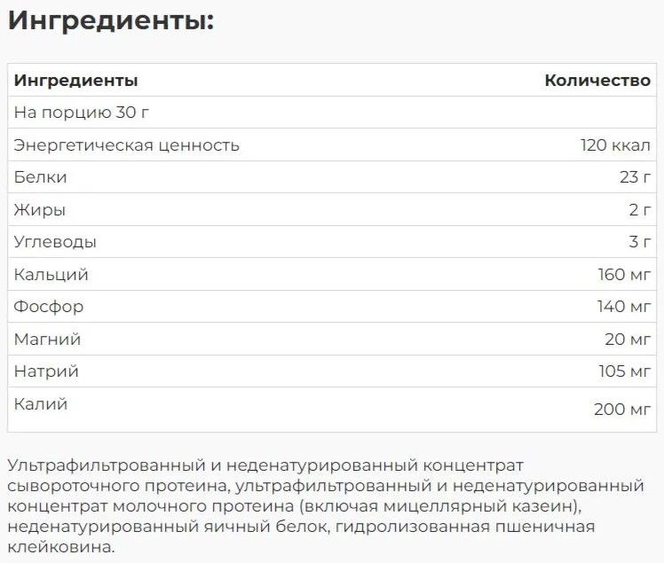
Task: Click the "160 мг" calcium value
Action: tap(624, 275)
